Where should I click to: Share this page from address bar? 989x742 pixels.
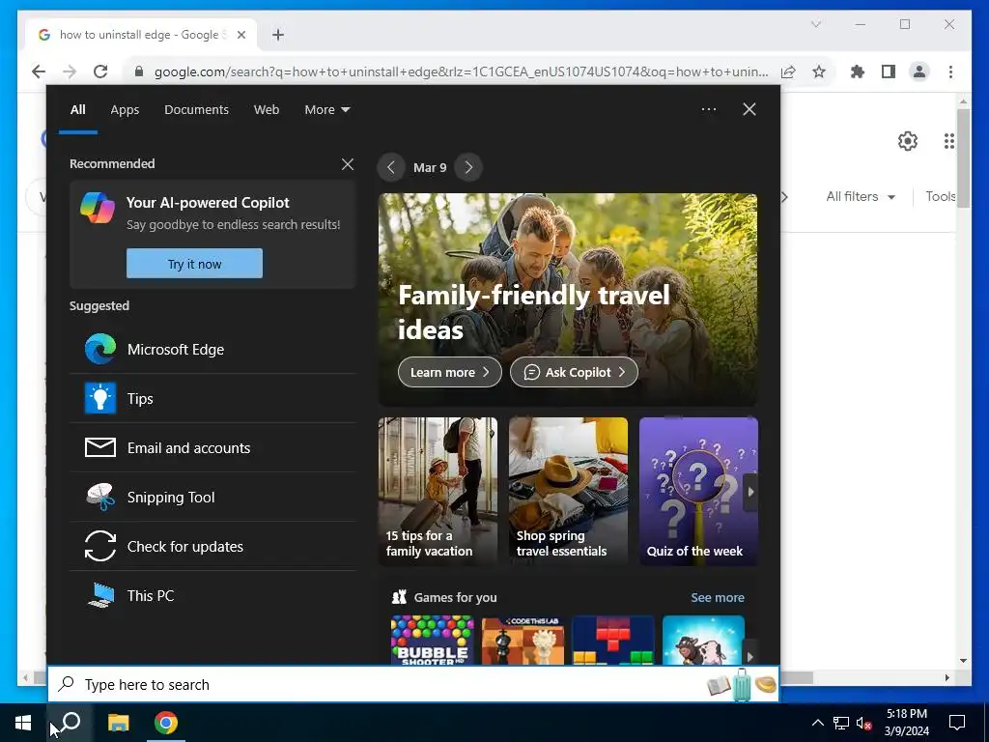[x=788, y=71]
